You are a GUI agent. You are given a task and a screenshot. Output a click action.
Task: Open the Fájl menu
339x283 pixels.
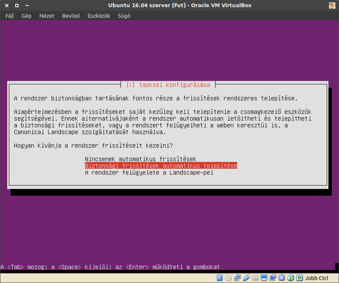(x=10, y=16)
